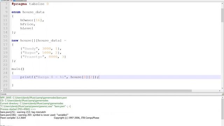Click line number 16 in the margin
224x126 pixels.
click(x=5, y=41)
